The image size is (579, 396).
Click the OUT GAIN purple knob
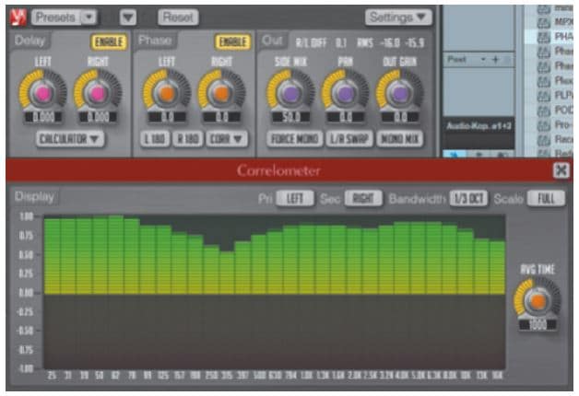(x=399, y=93)
